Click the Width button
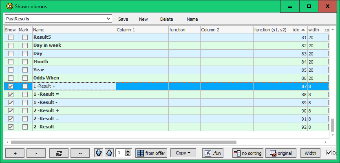This screenshot has height=163, width=340. (x=310, y=153)
